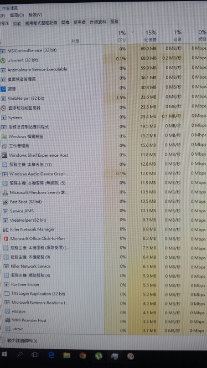Select the 桌面視窗管理員 process row
The width and height of the screenshot is (207, 368).
coord(103,79)
